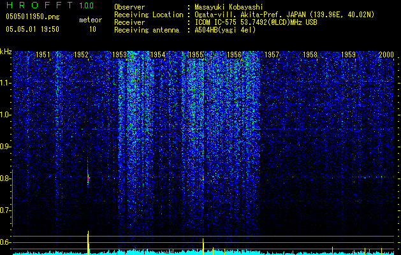Click the 1956 time marker
This screenshot has height=255, width=401.
click(234, 55)
